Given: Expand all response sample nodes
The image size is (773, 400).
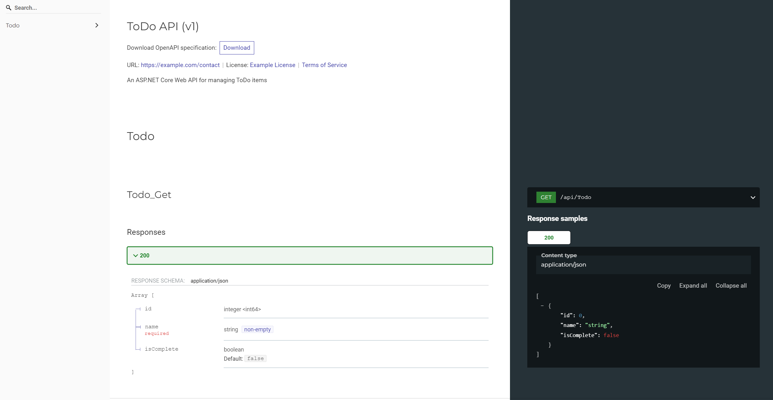Looking at the screenshot, I should click(693, 285).
